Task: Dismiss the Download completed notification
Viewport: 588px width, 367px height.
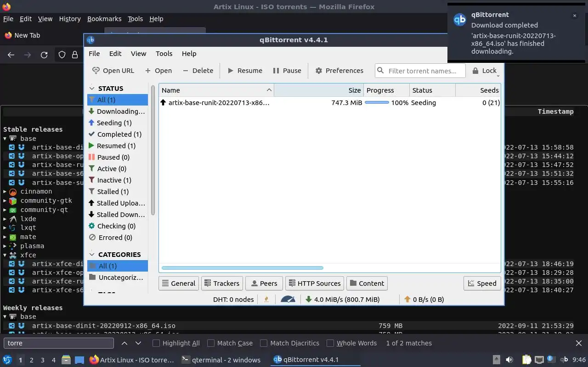Action: click(x=574, y=16)
